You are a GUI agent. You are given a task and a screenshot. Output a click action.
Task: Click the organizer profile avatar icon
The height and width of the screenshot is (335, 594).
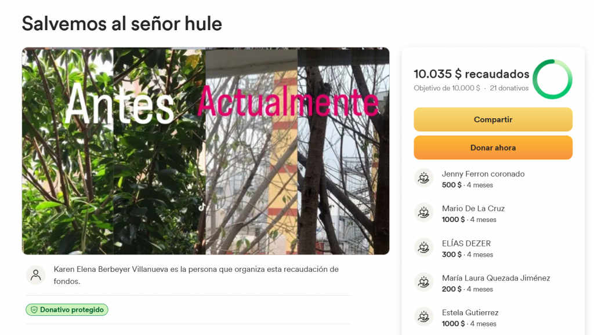tap(35, 275)
